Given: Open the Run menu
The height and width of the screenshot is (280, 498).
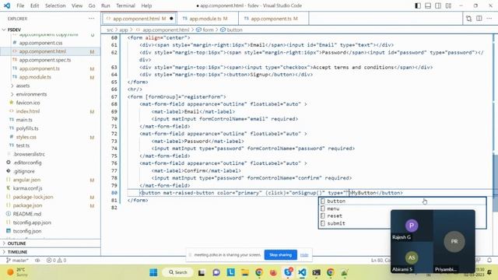Looking at the screenshot, I should click(x=106, y=5).
